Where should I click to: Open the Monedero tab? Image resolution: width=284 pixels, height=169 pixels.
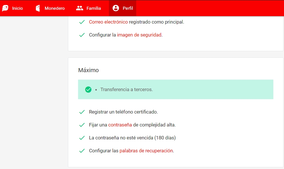click(x=50, y=8)
